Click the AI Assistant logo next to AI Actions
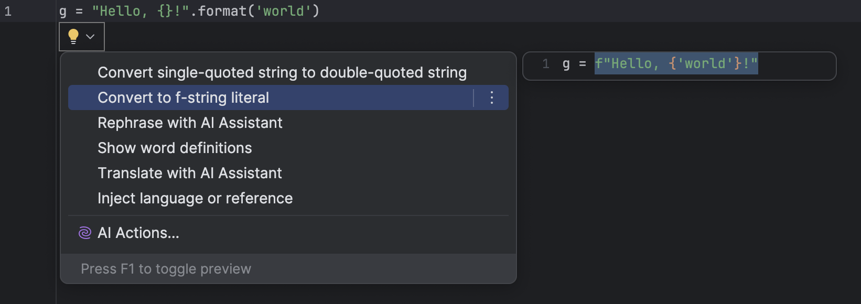Screen dimensions: 861x304 84,233
